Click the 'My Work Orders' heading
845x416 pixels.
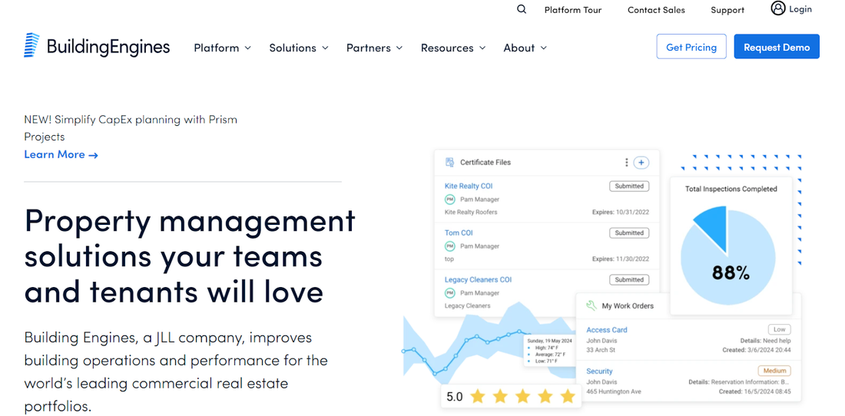(628, 305)
